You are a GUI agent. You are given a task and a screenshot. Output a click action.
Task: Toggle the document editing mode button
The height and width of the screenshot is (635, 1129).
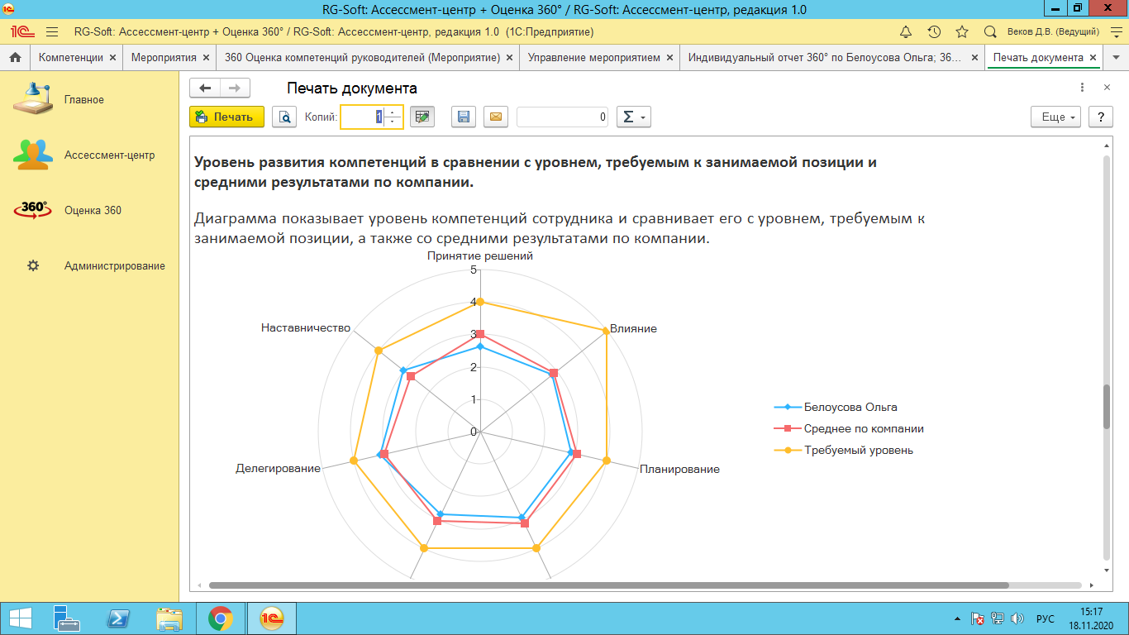pos(422,117)
